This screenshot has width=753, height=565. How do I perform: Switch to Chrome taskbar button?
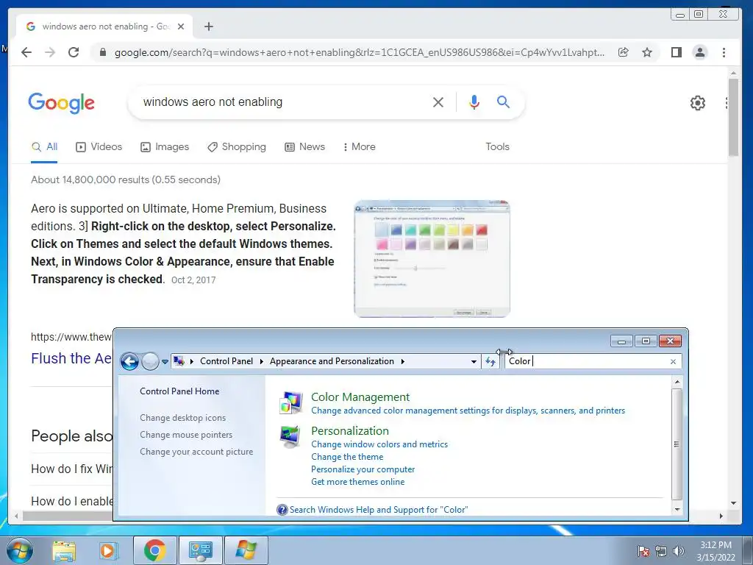154,550
